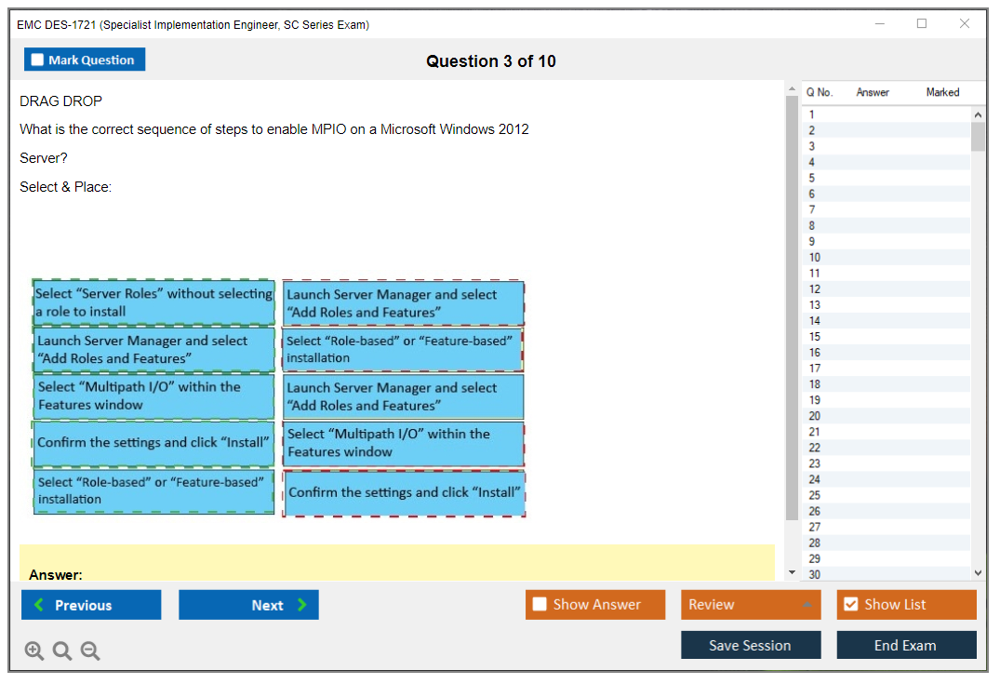The height and width of the screenshot is (684, 1000).
Task: Click Save Session button
Action: 751,645
